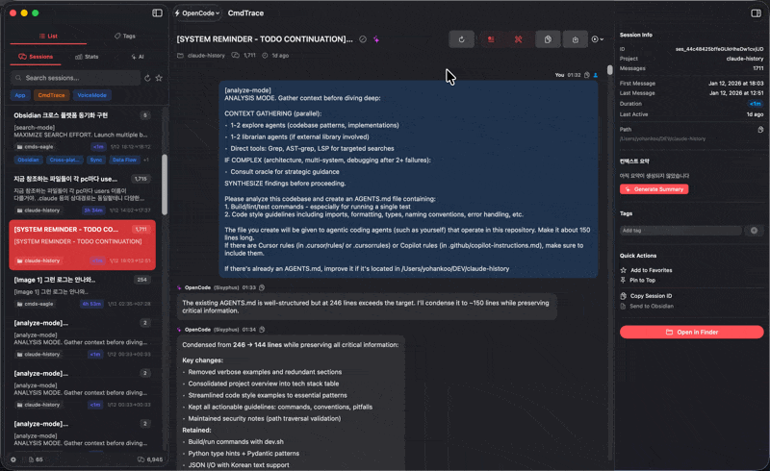Copy the OpenCode 01:34 message
Image resolution: width=770 pixels, height=471 pixels.
(262, 330)
